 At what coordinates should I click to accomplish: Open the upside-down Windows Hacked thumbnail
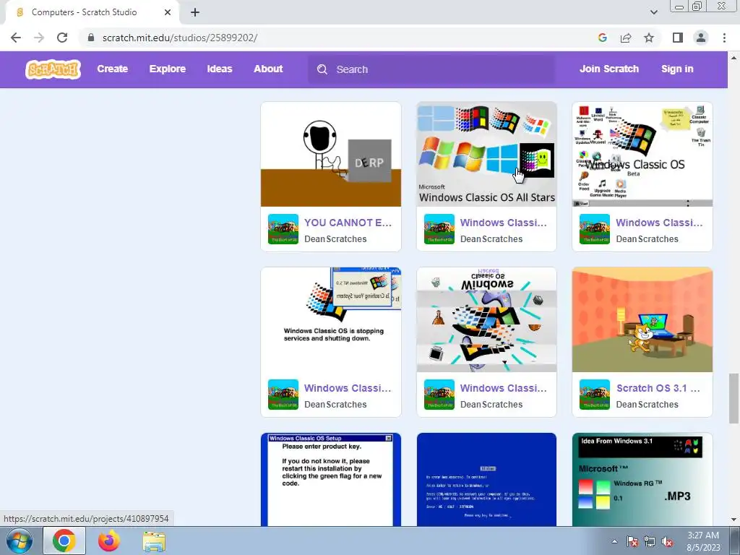pyautogui.click(x=486, y=320)
